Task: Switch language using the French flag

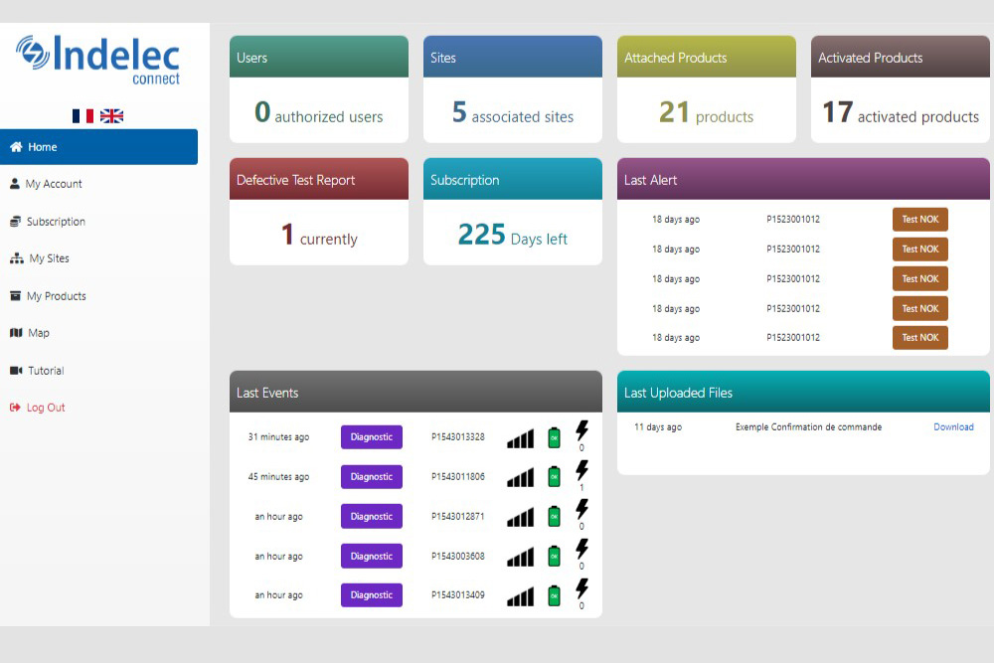Action: tap(83, 116)
